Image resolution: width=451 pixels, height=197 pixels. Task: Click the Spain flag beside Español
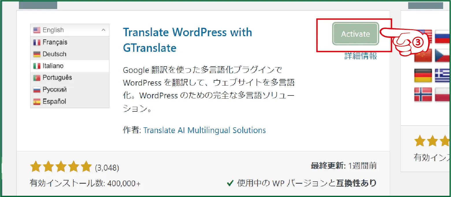(37, 102)
